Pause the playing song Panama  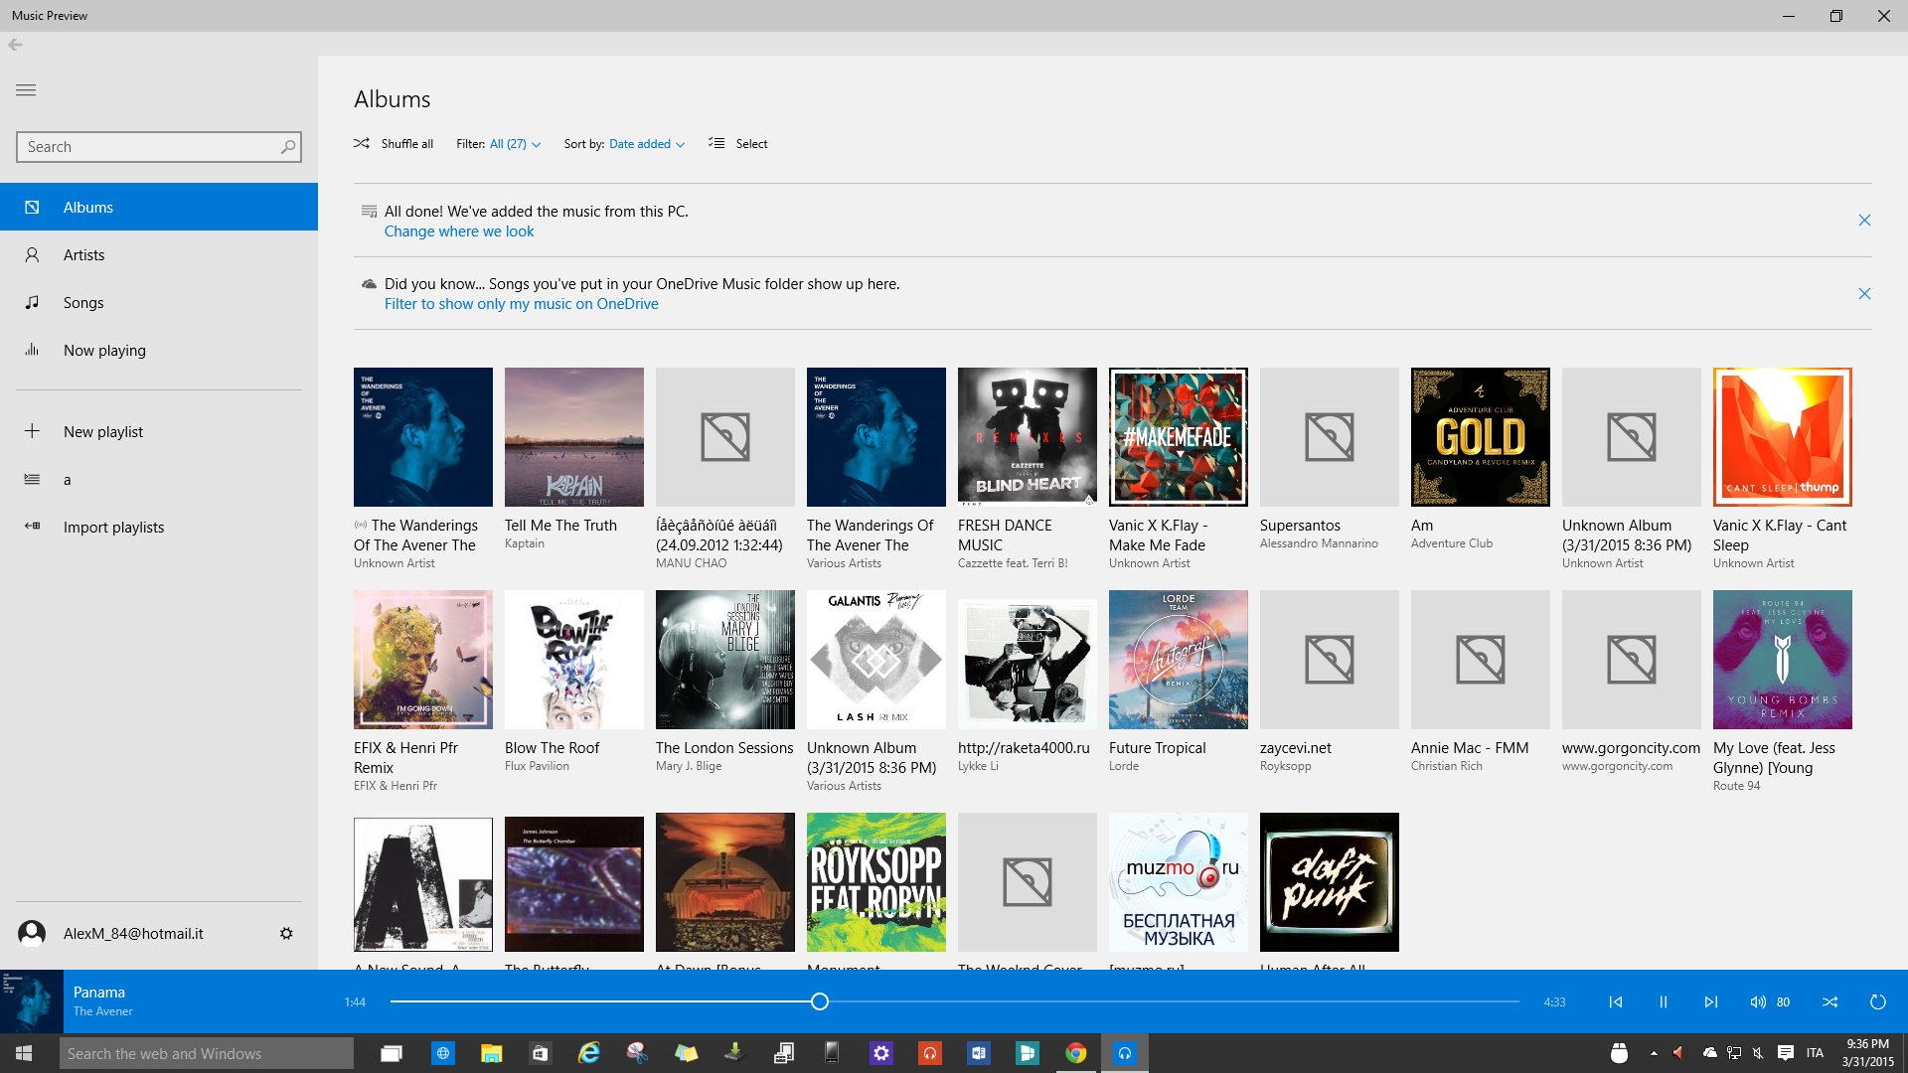pyautogui.click(x=1664, y=1002)
